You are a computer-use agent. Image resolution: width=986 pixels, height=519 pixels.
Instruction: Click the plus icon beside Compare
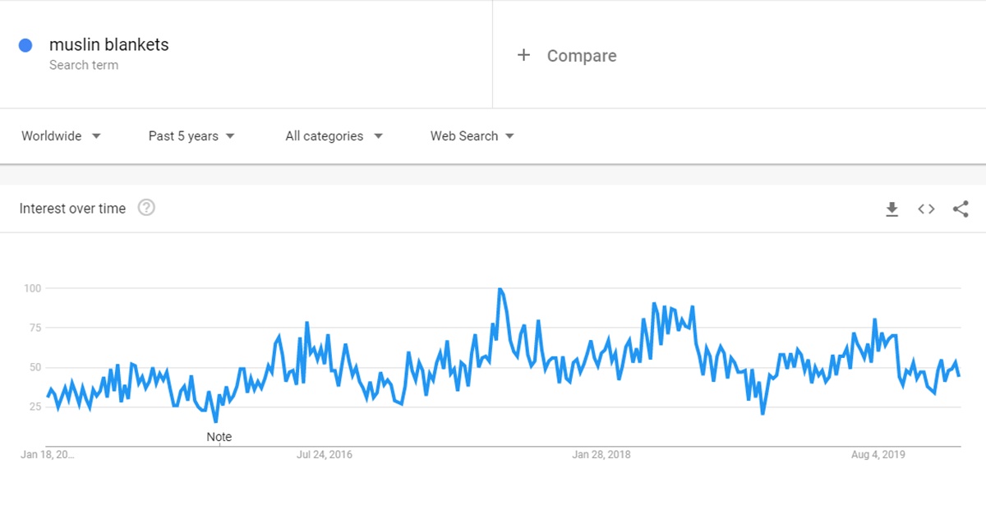523,55
